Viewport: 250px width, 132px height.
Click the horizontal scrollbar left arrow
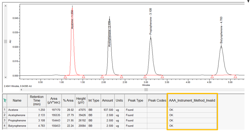21,89
